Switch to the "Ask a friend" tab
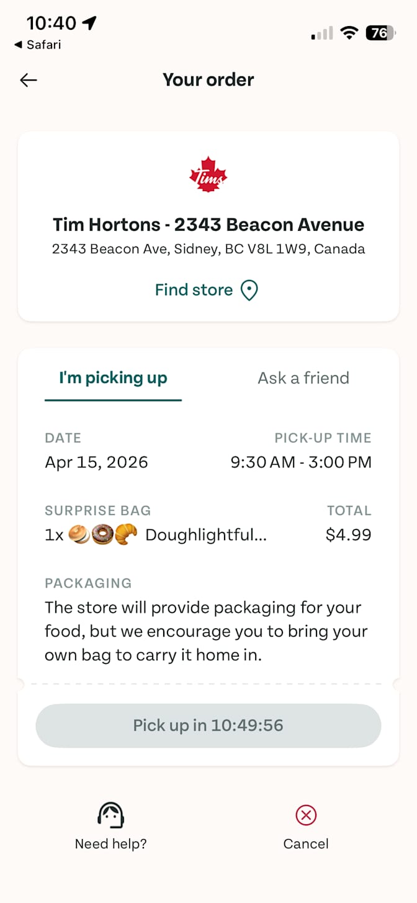Image resolution: width=417 pixels, height=903 pixels. point(303,378)
